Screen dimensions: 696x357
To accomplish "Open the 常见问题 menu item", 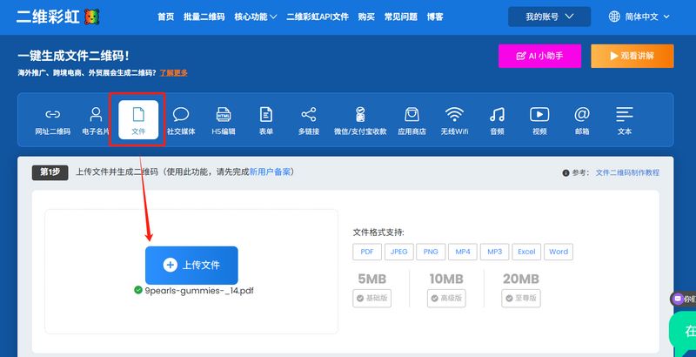I will coord(401,17).
